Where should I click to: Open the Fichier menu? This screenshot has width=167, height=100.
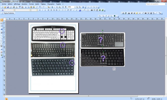tap(4, 4)
